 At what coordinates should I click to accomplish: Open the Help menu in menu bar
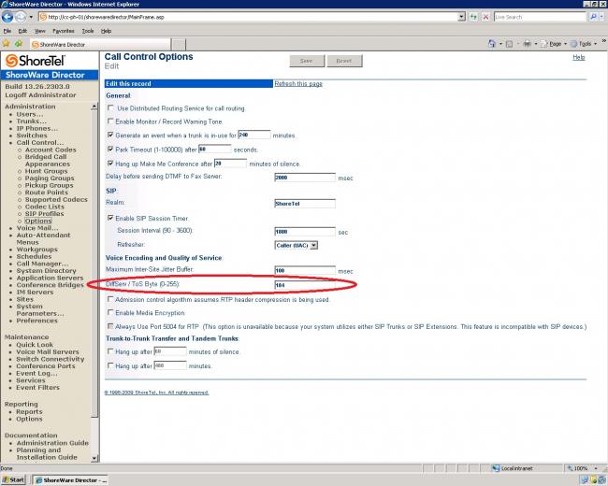pos(106,31)
